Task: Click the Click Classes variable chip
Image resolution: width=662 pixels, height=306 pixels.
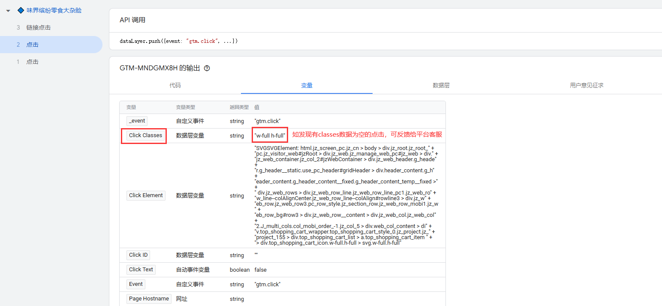Action: tap(145, 135)
